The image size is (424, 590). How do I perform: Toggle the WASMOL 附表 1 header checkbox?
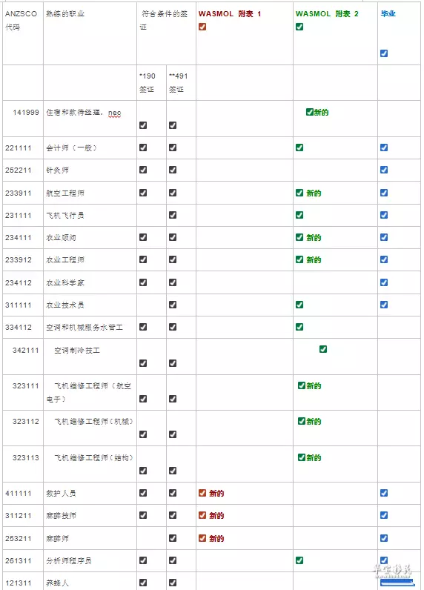point(202,27)
